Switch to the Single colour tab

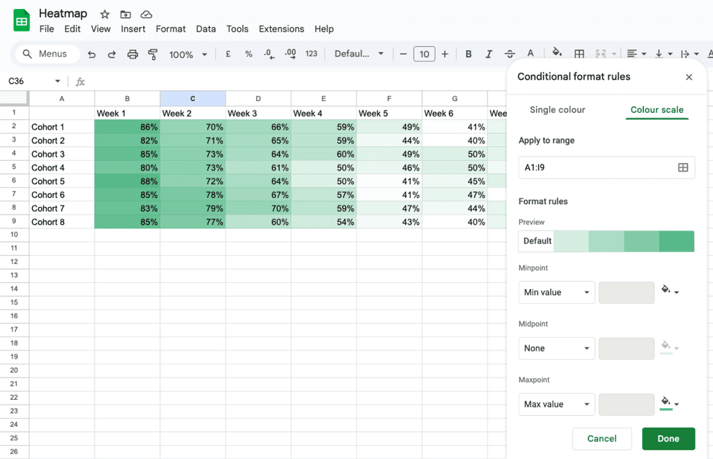pyautogui.click(x=557, y=109)
